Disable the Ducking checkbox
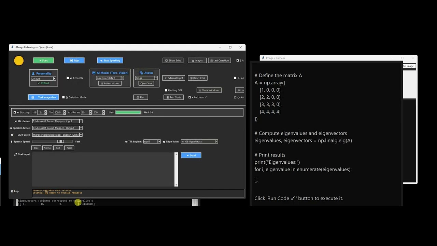 click(x=15, y=112)
